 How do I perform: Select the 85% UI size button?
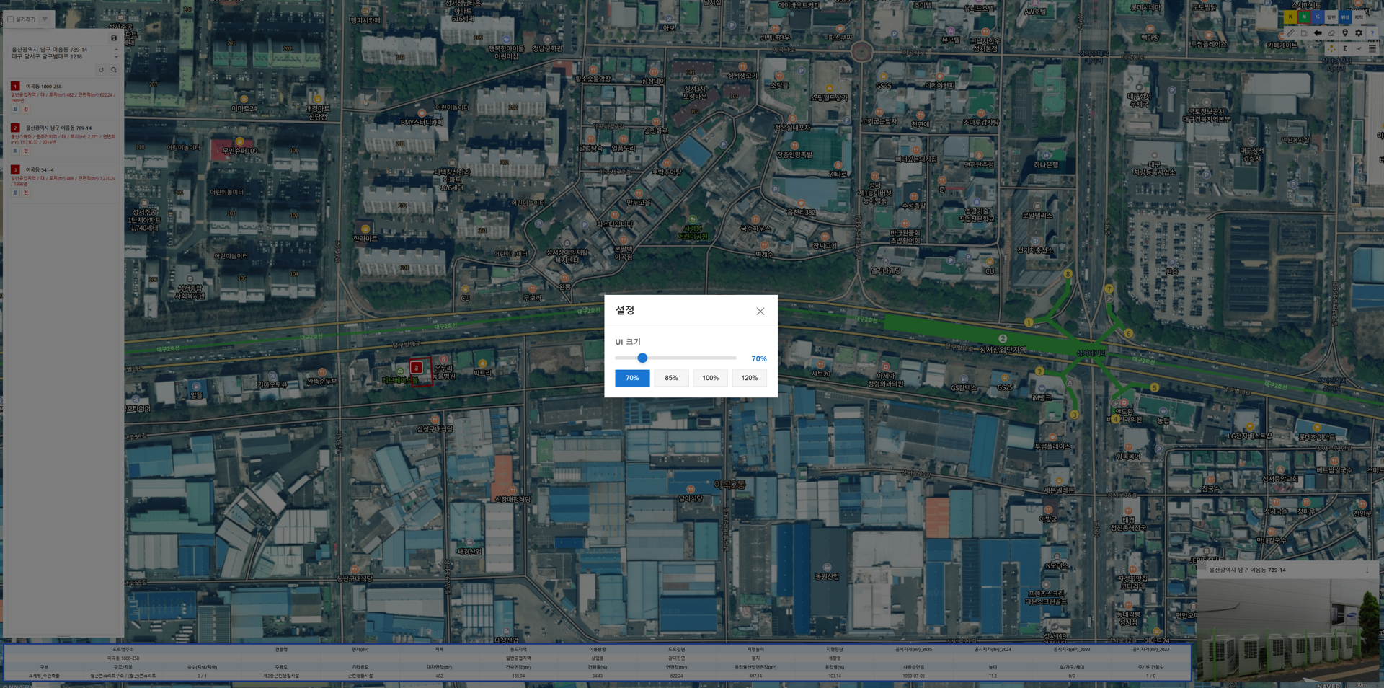point(671,378)
